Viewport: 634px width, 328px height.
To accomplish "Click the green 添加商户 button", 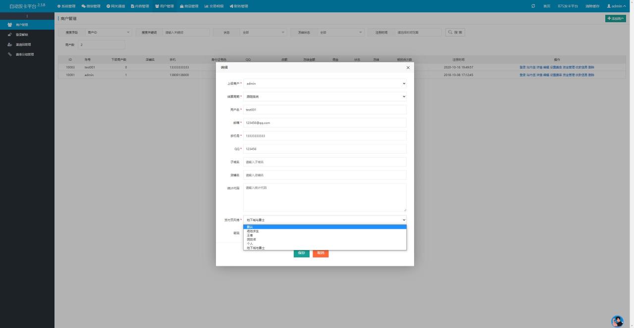I will [x=616, y=18].
